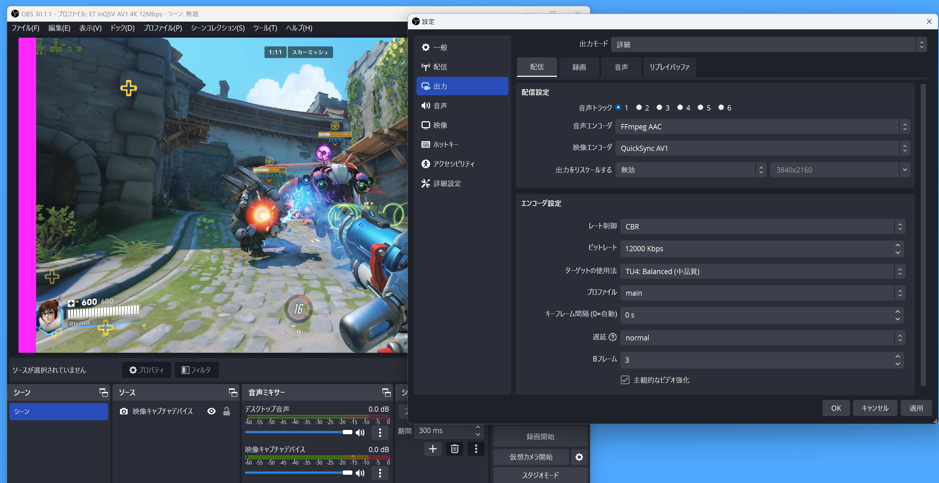
Task: Click the 遅延 help question mark icon
Action: click(x=613, y=337)
